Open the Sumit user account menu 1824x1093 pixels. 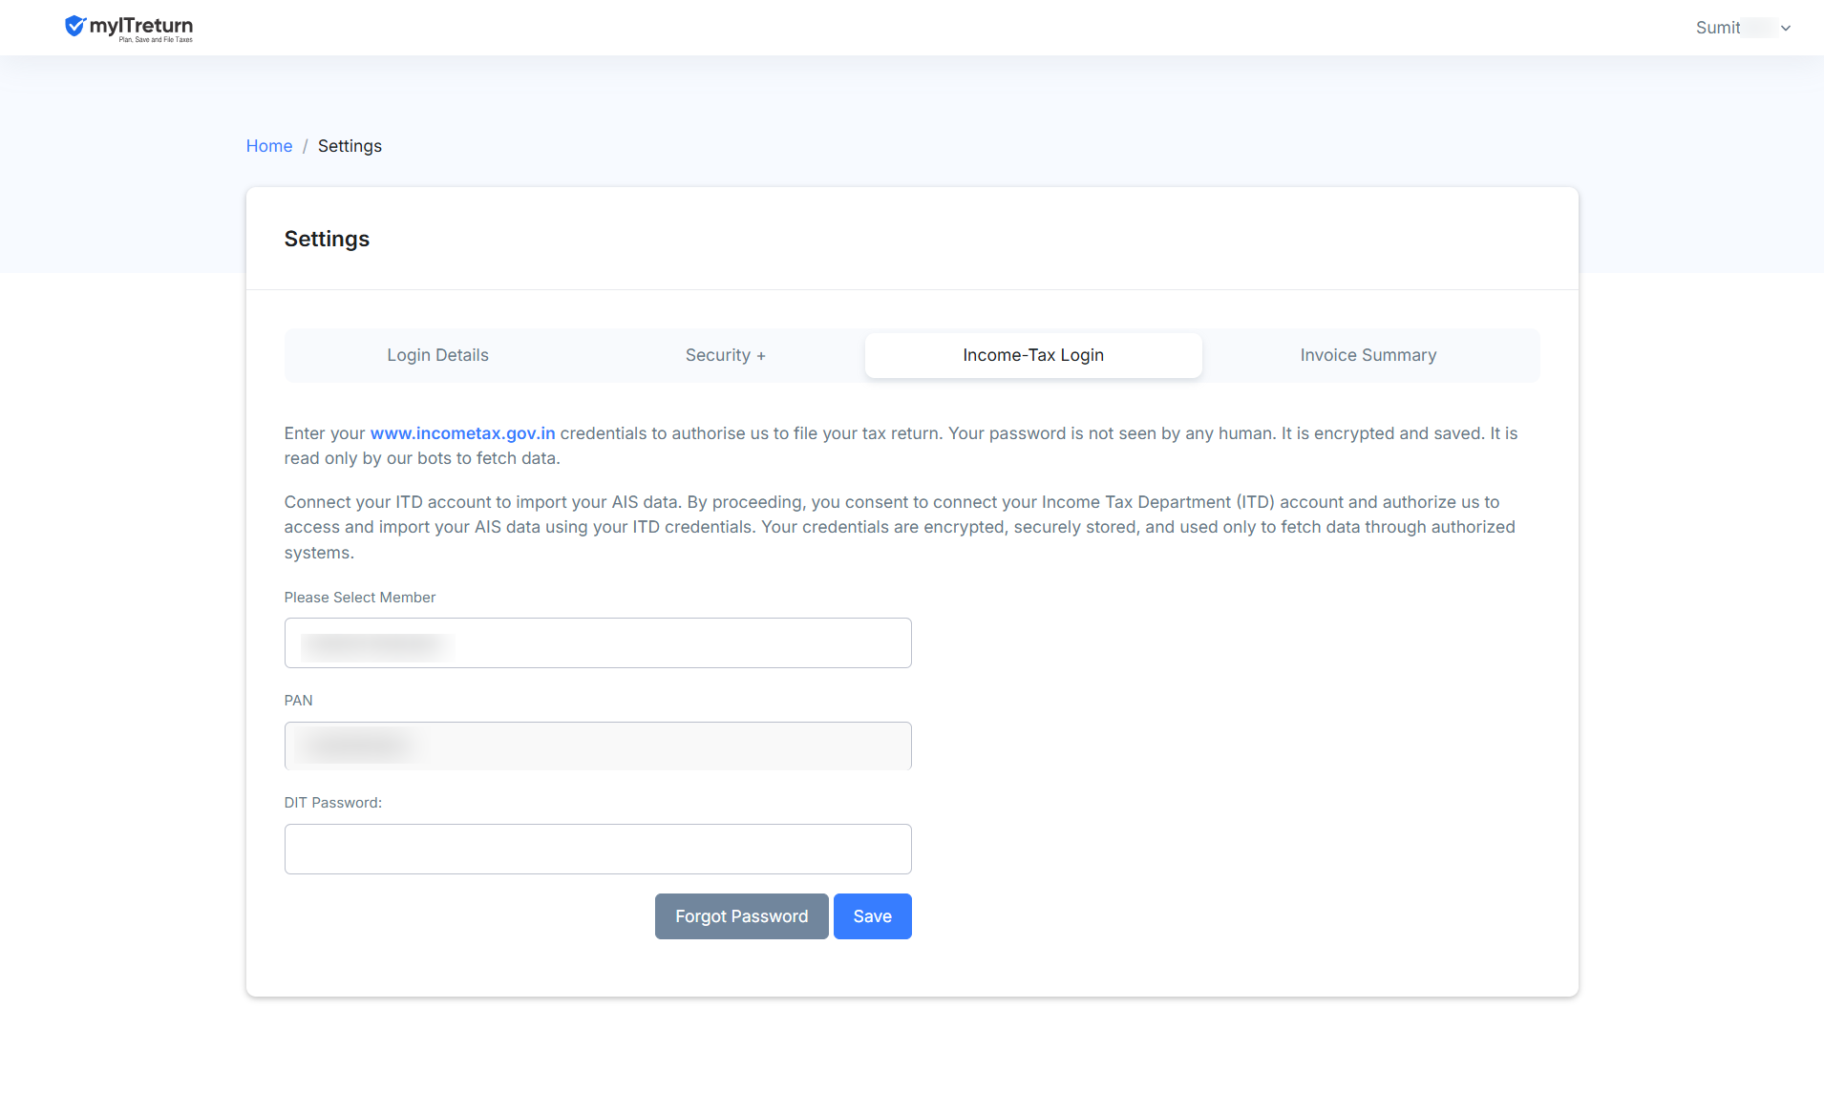pyautogui.click(x=1742, y=28)
